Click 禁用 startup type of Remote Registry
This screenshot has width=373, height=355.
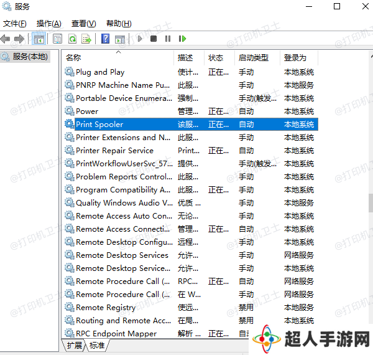246,307
